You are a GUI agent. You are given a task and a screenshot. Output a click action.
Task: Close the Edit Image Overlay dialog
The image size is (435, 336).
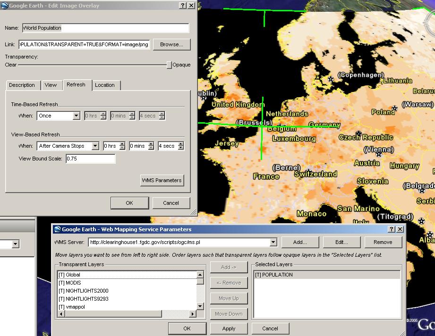191,6
